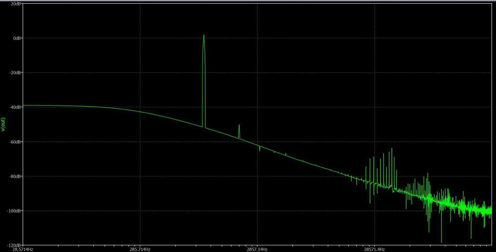
Task: Click the 285.714Hz frequency label
Action: pyautogui.click(x=140, y=249)
